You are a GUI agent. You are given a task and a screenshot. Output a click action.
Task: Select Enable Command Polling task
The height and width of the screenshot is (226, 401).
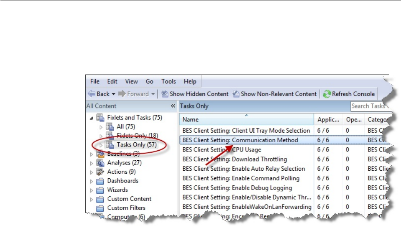click(241, 178)
